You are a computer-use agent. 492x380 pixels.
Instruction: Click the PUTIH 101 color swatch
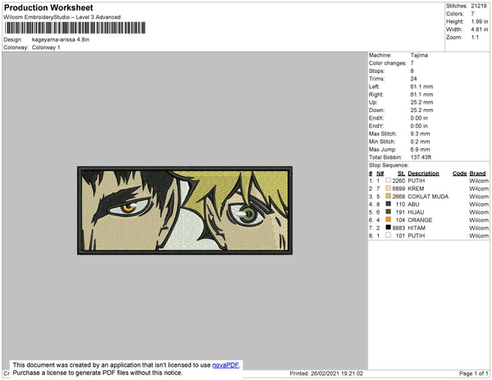388,235
